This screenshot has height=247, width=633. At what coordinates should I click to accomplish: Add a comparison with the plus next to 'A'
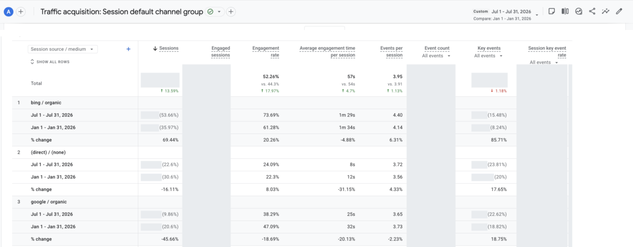pos(21,12)
